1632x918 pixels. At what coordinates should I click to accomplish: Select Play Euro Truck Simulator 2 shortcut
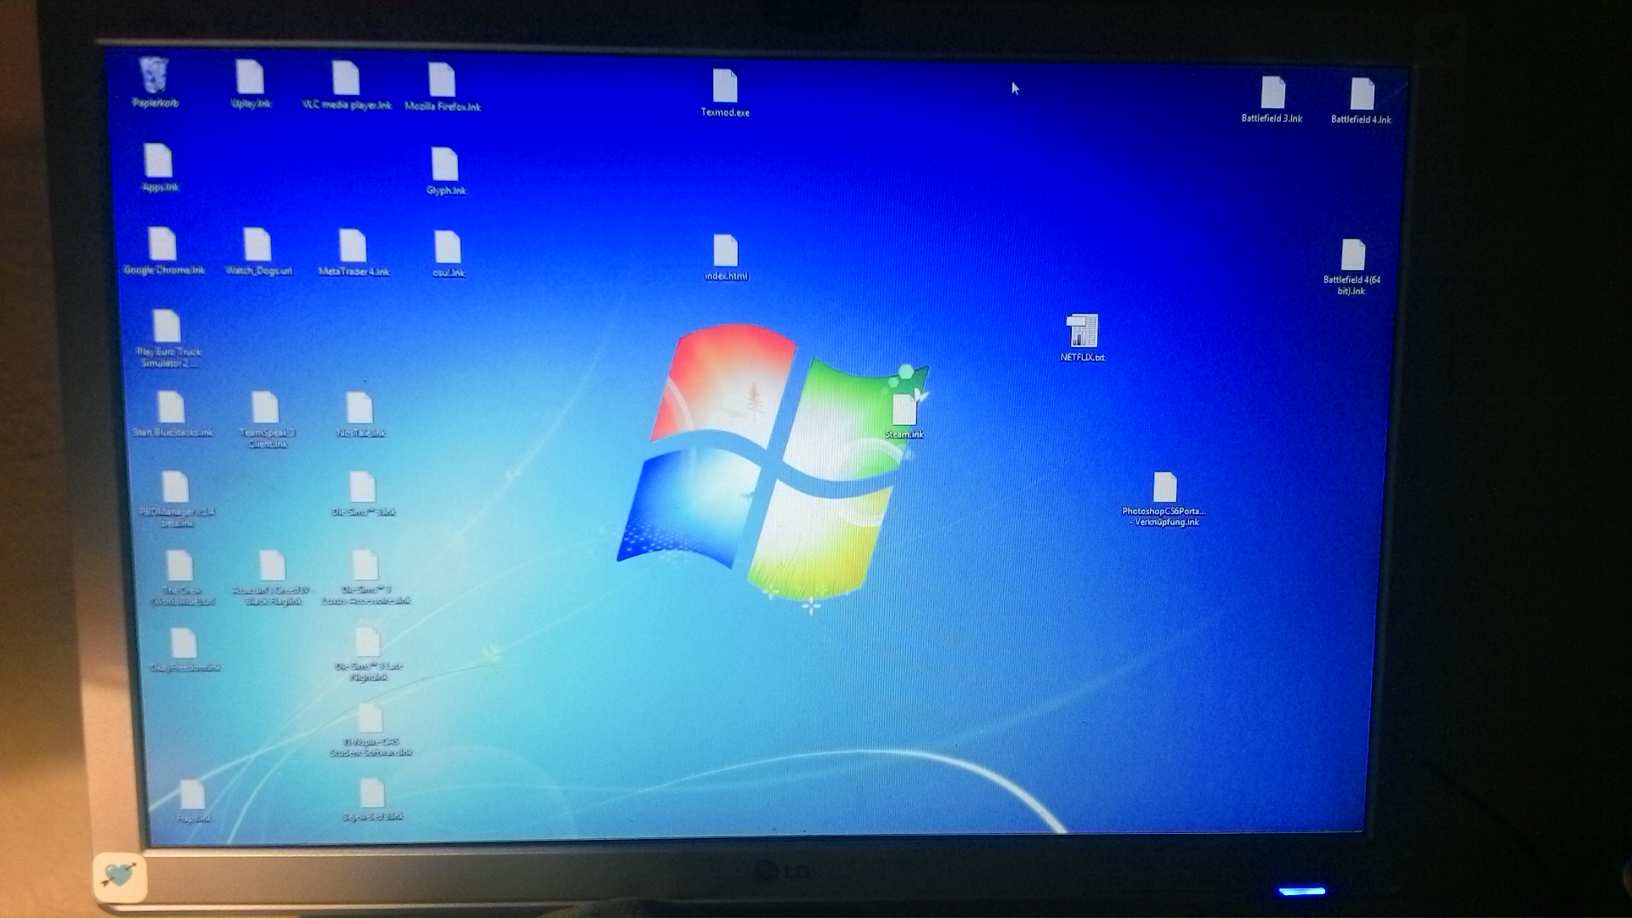[x=167, y=327]
